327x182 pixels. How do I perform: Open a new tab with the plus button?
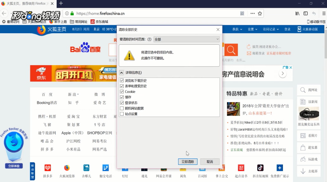(61, 3)
